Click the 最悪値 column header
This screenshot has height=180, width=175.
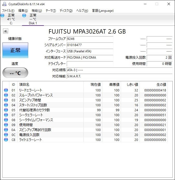[111, 85]
